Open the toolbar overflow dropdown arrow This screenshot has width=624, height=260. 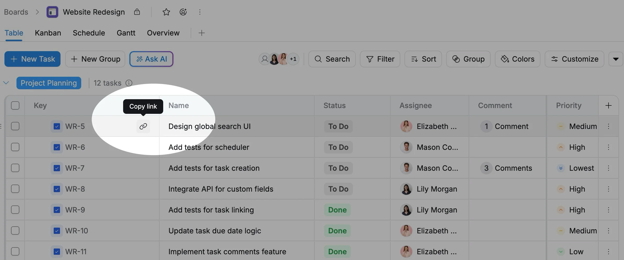pyautogui.click(x=616, y=59)
